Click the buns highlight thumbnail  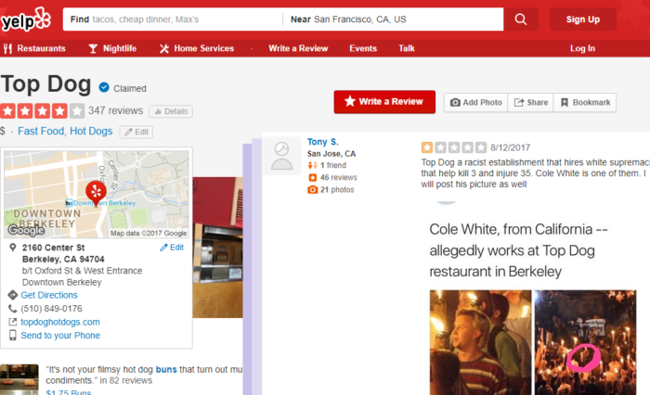pos(19,379)
